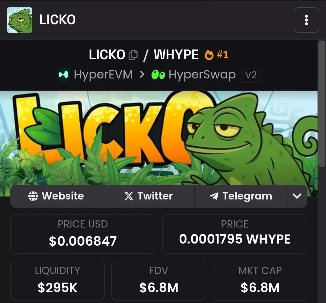The width and height of the screenshot is (326, 303).
Task: Click the green HyperSwap logo icon
Action: 158,75
